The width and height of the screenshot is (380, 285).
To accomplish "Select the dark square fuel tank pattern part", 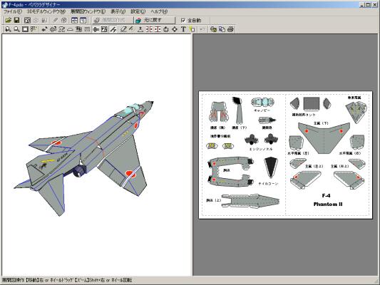I will 312,104.
